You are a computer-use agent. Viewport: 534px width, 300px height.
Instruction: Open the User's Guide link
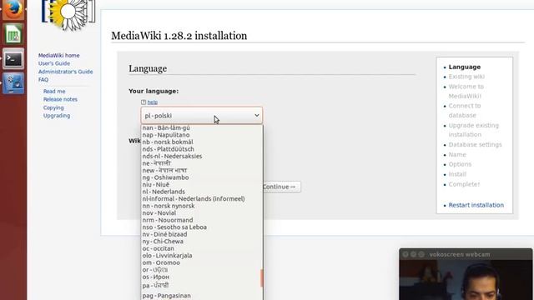pos(54,63)
